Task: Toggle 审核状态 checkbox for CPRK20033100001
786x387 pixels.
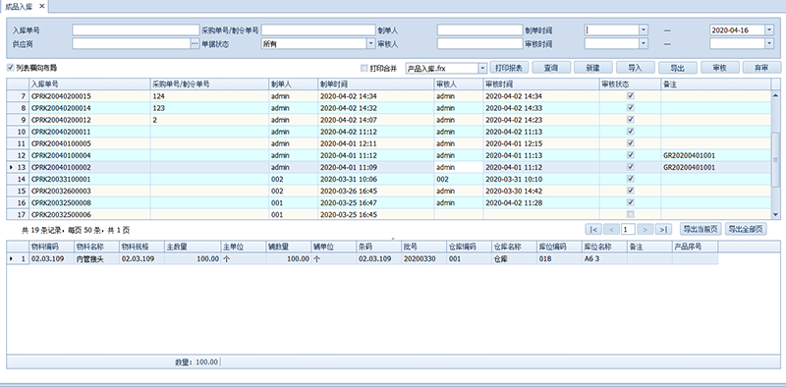Action: click(631, 179)
